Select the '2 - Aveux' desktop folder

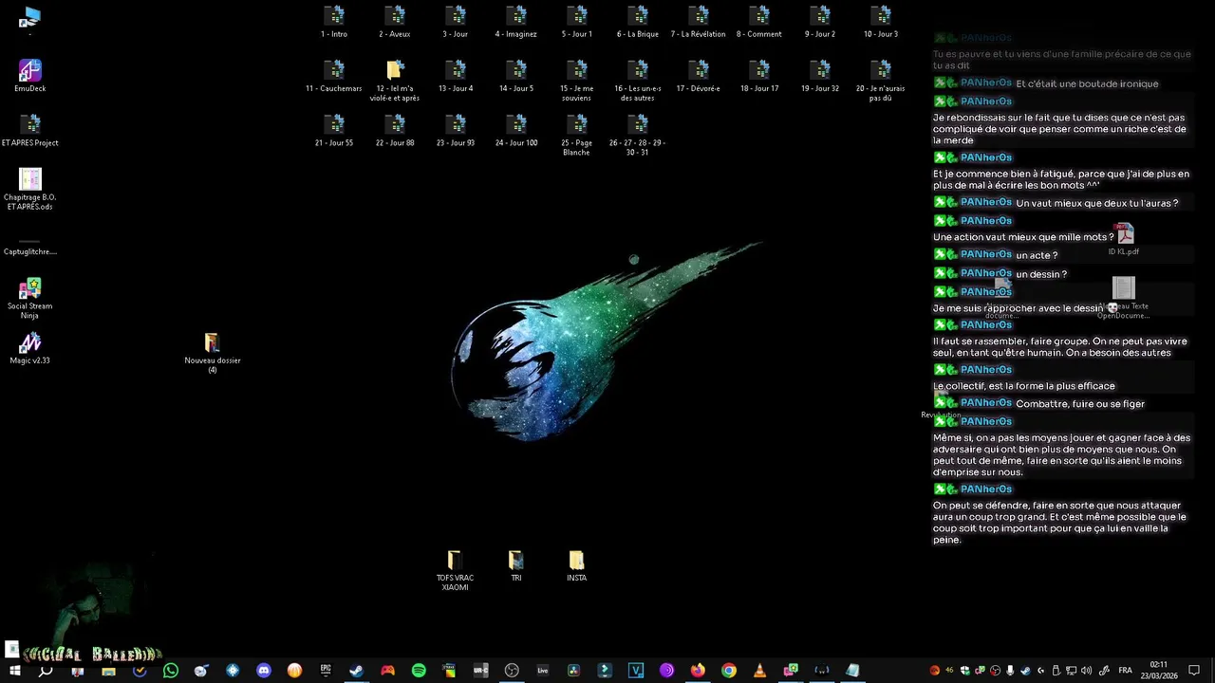click(x=395, y=22)
